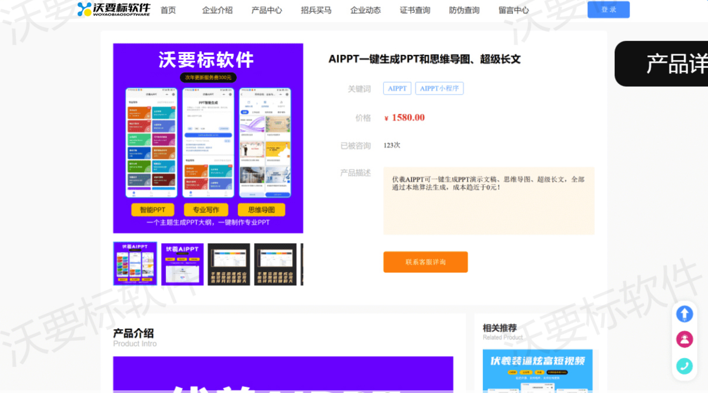708x393 pixels.
Task: Open the 伏羲装逼炫富短视频 related product
Action: (538, 371)
